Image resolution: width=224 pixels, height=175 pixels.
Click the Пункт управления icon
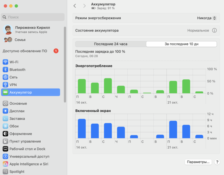pos(5,141)
